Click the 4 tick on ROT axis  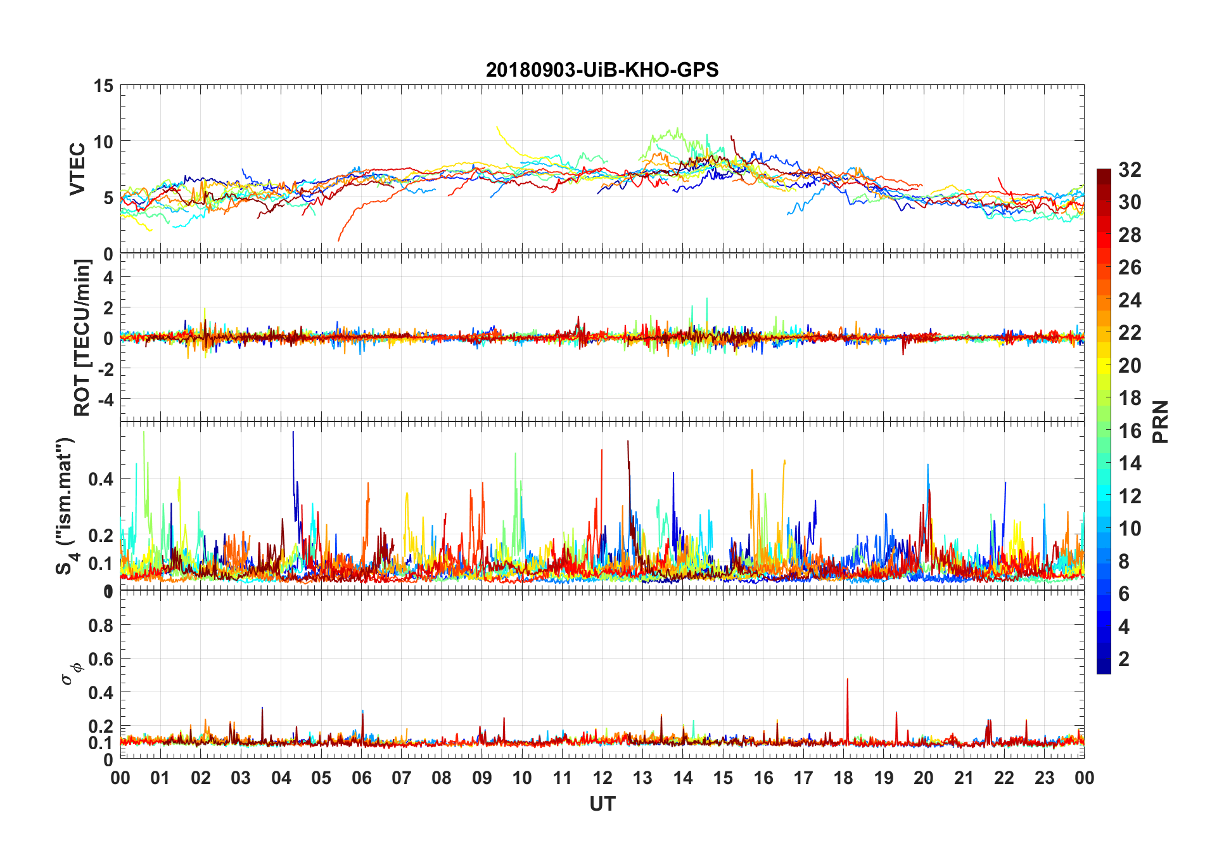pos(108,277)
